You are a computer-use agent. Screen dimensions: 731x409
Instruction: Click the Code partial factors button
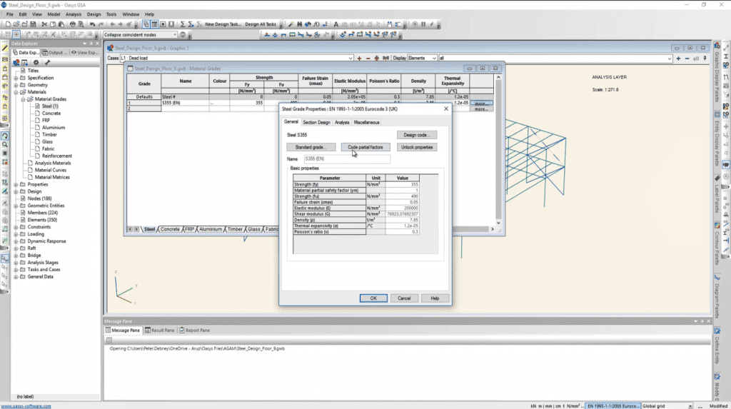(x=365, y=147)
